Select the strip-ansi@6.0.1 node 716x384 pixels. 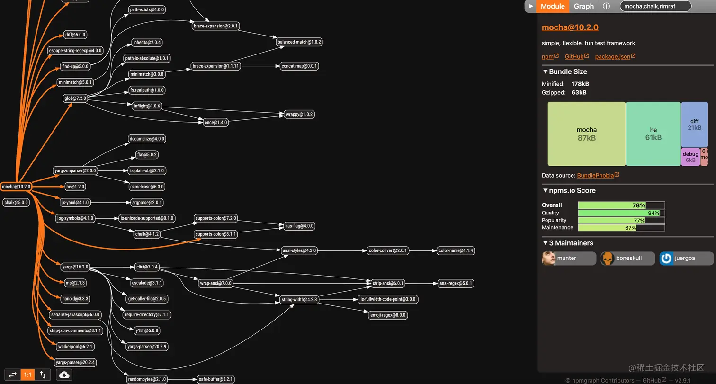(388, 283)
